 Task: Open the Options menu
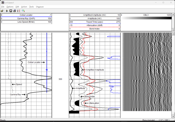click(10, 7)
